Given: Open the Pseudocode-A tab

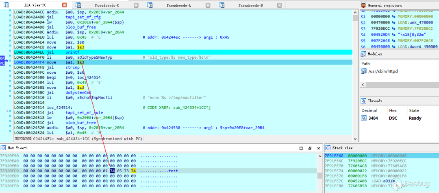Looking at the screenshot, I should [x=178, y=5].
